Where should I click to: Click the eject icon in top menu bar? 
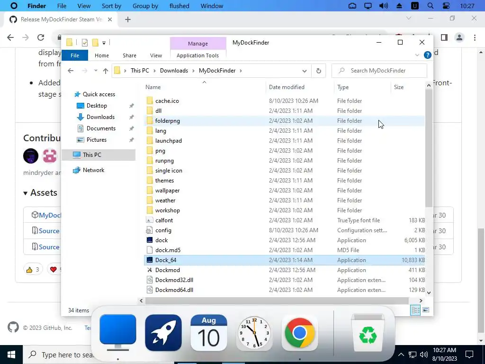coord(399,6)
